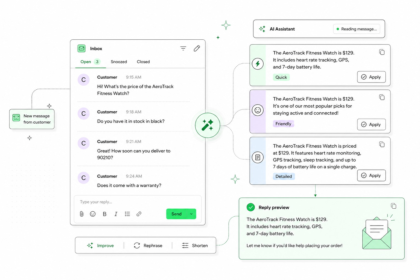The width and height of the screenshot is (420, 280).
Task: Copy the Friendly suggestion text
Action: coord(382,97)
